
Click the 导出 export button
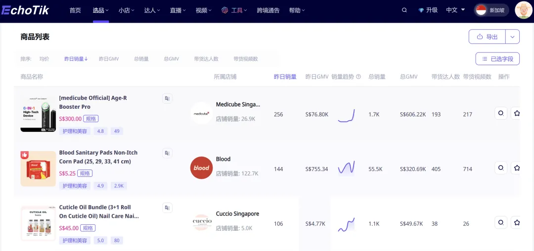coord(488,37)
